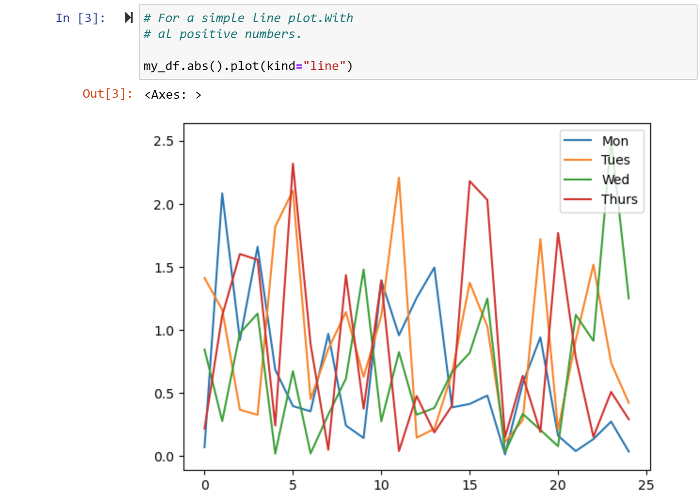Viewport: 700px width, 500px height.
Task: Click inside the code cell input area
Action: pyautogui.click(x=418, y=42)
